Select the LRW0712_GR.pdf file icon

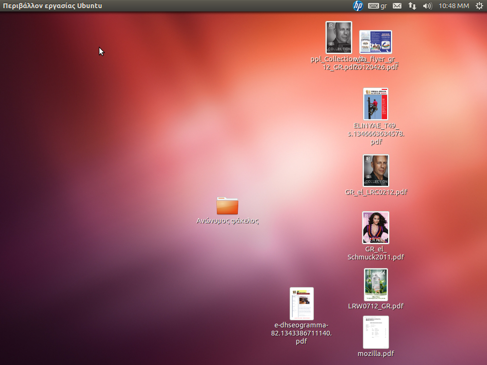tap(376, 285)
